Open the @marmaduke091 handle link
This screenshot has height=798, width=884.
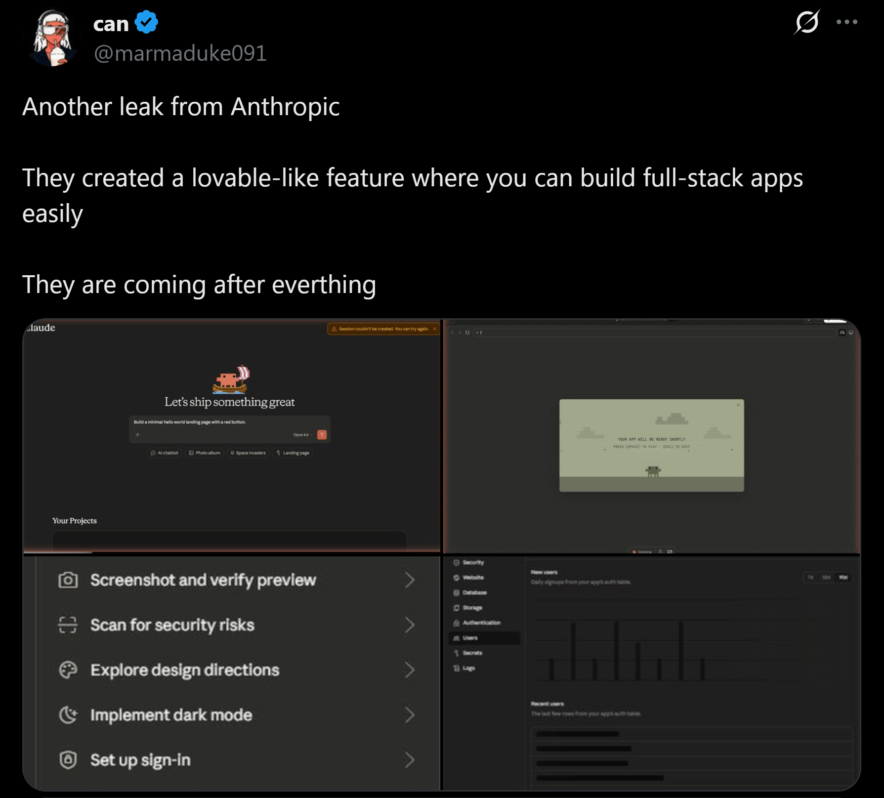[x=180, y=53]
